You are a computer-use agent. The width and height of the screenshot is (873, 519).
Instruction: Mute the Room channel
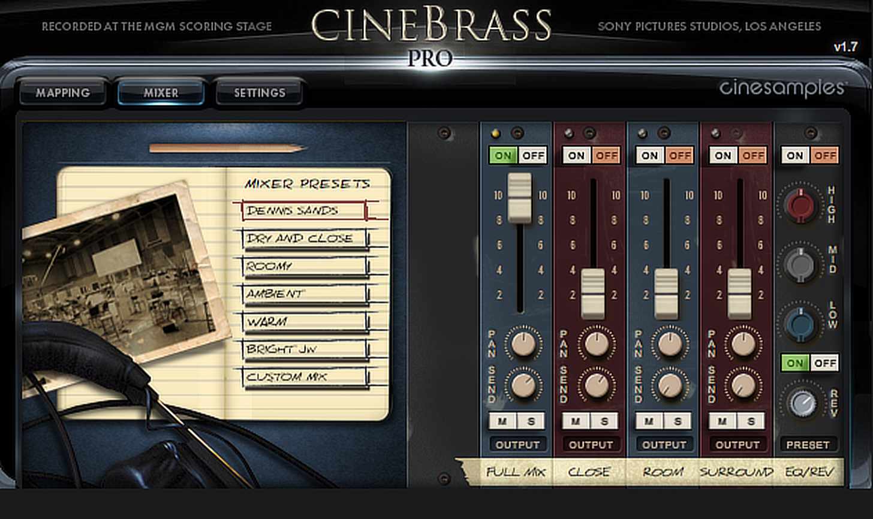coord(649,421)
